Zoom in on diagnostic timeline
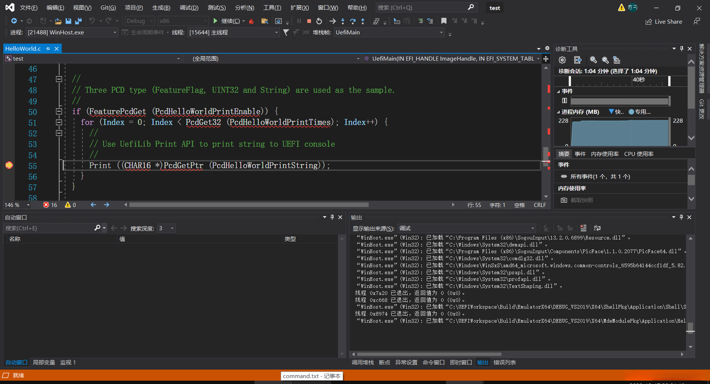The height and width of the screenshot is (384, 710). (x=593, y=60)
